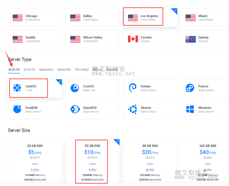Click the Canada flag for Toronto

click(133, 39)
